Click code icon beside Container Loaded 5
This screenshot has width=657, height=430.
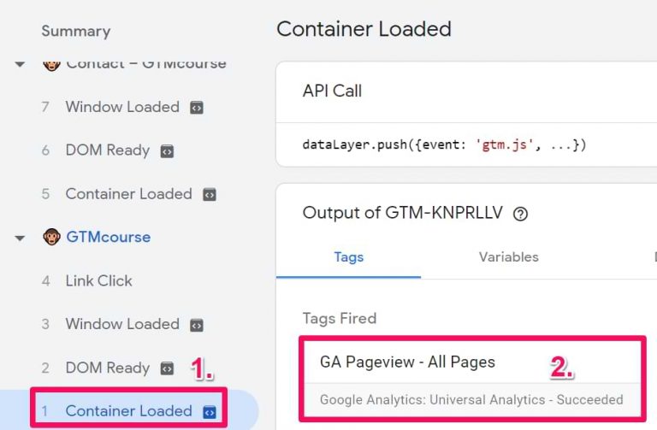(209, 195)
